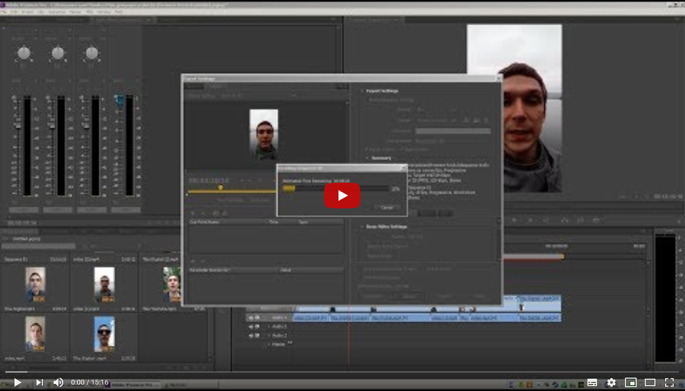
Task: Click the video progress bar
Action: 342,372
